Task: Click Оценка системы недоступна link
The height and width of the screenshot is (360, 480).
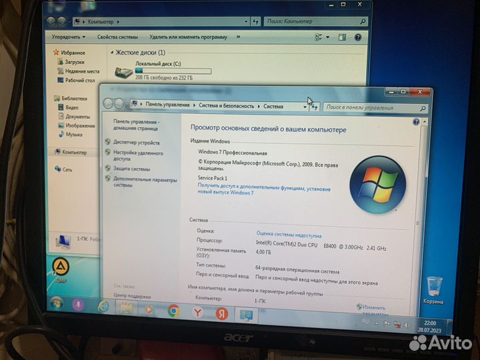Action: 289,235
